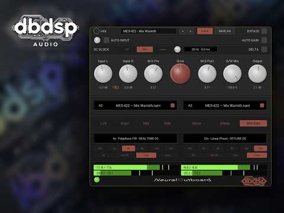The width and height of the screenshot is (284, 213).
Task: Click the small knob beside Auto Input
Action: (x=97, y=40)
